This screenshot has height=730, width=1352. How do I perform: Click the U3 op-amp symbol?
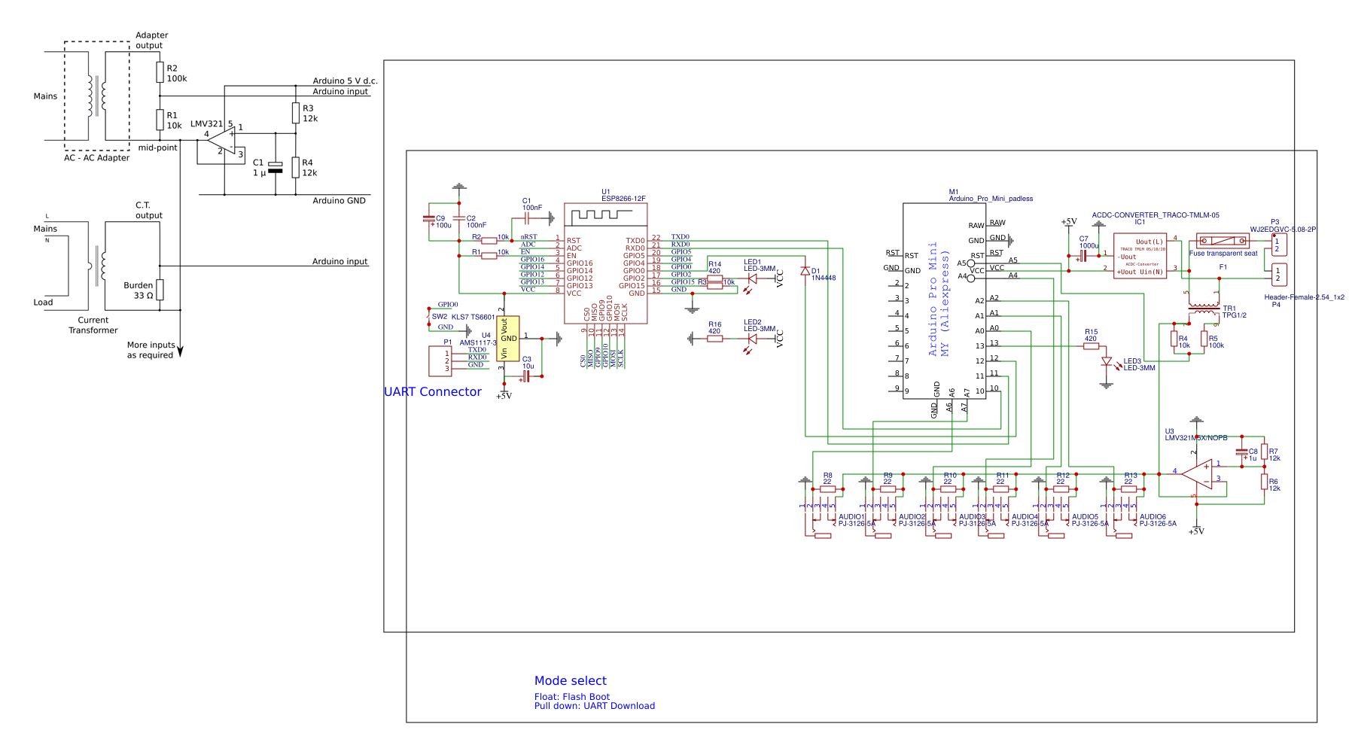tap(1197, 474)
